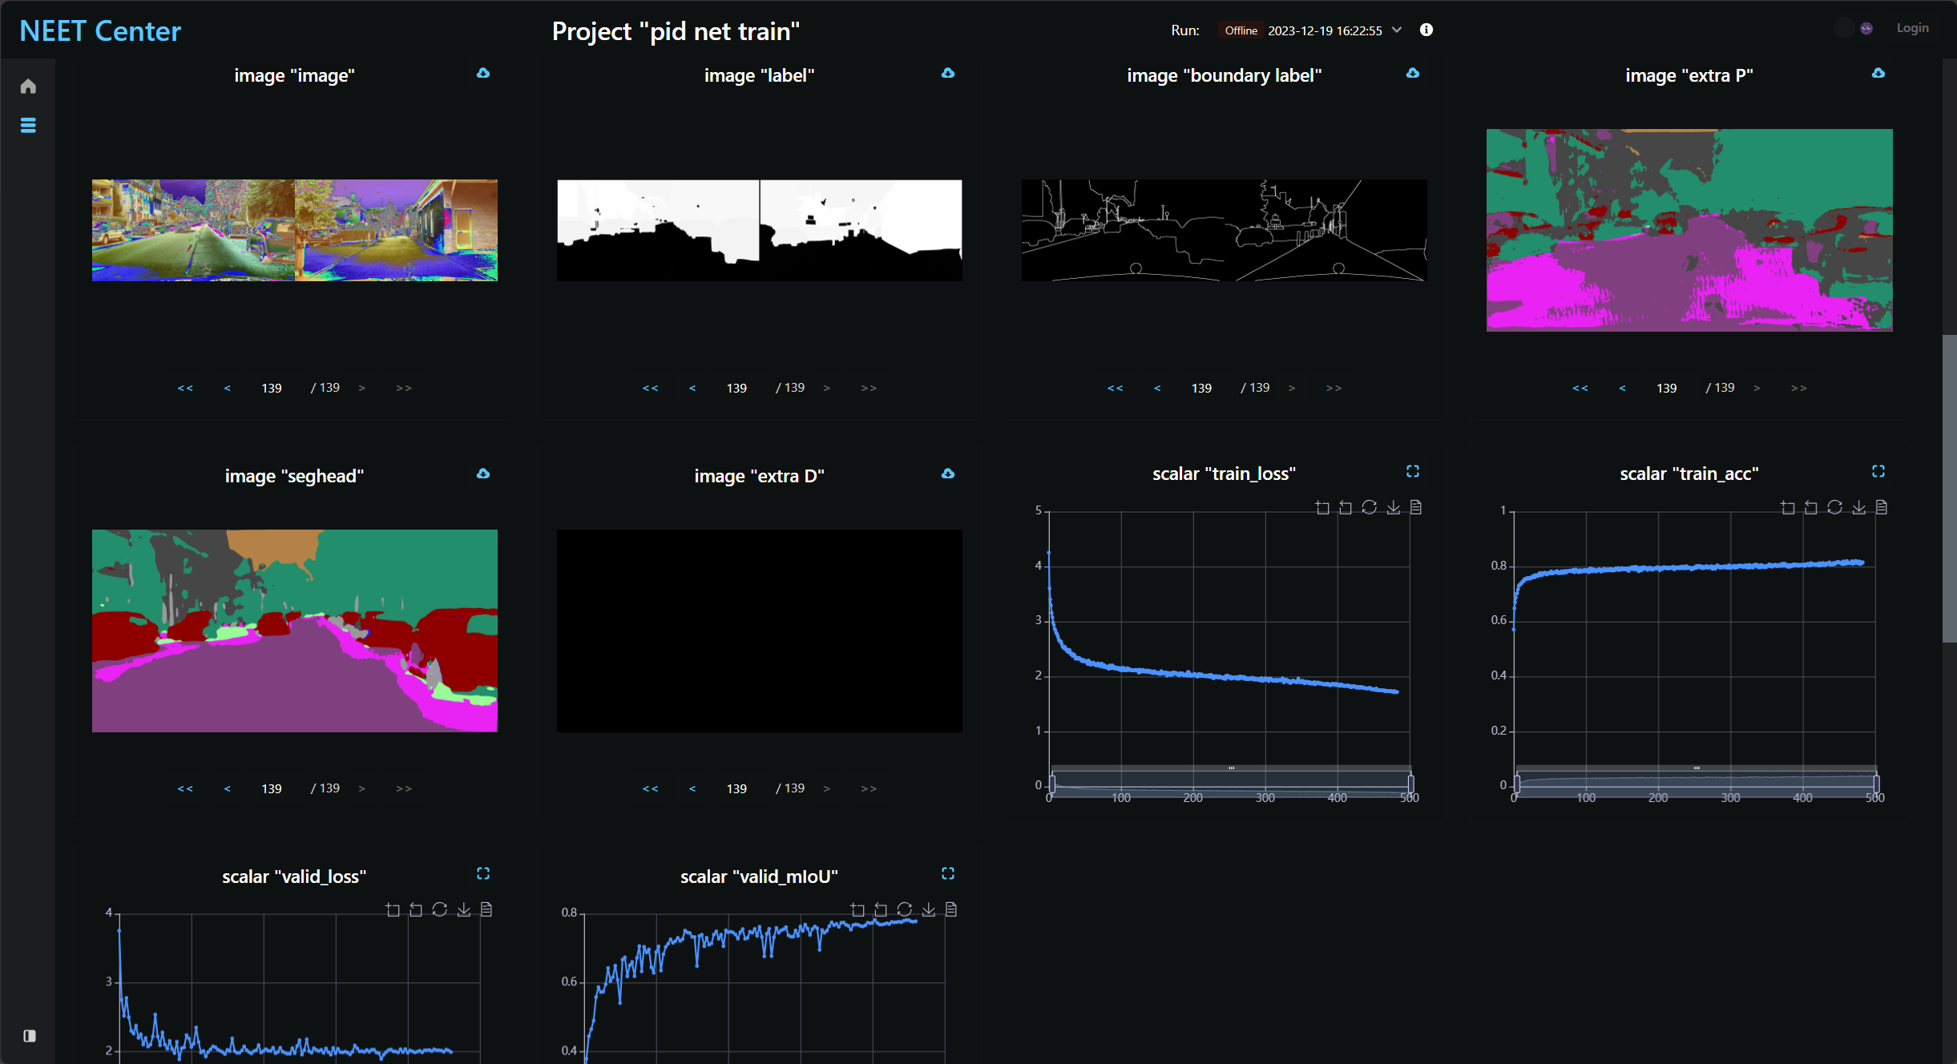Viewport: 1957px width, 1064px height.
Task: Save train_acc chart as image
Action: 1858,507
